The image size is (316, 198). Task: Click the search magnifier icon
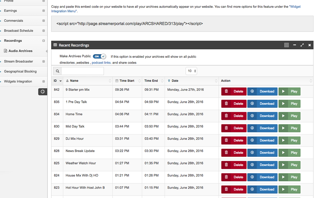coord(57,71)
